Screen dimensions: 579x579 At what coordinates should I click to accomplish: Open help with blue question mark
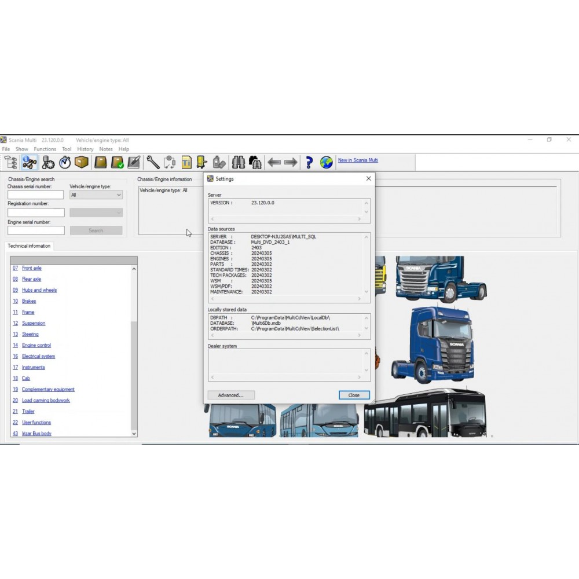(309, 162)
